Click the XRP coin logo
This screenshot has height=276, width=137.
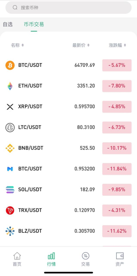(10, 107)
